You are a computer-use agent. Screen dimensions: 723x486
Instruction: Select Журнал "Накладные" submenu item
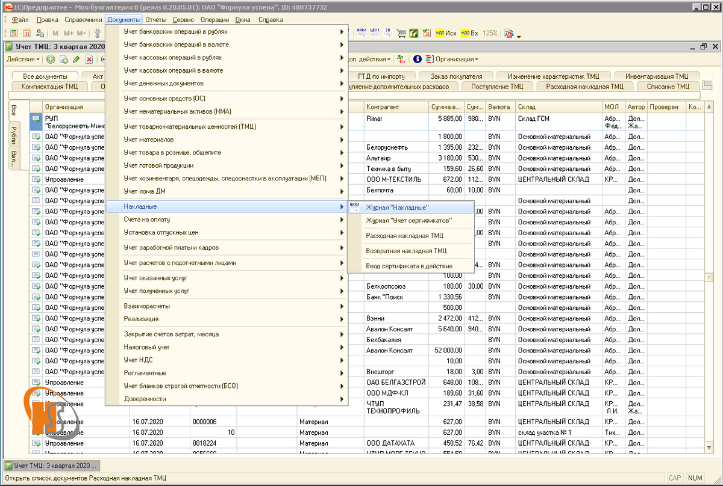coord(398,207)
